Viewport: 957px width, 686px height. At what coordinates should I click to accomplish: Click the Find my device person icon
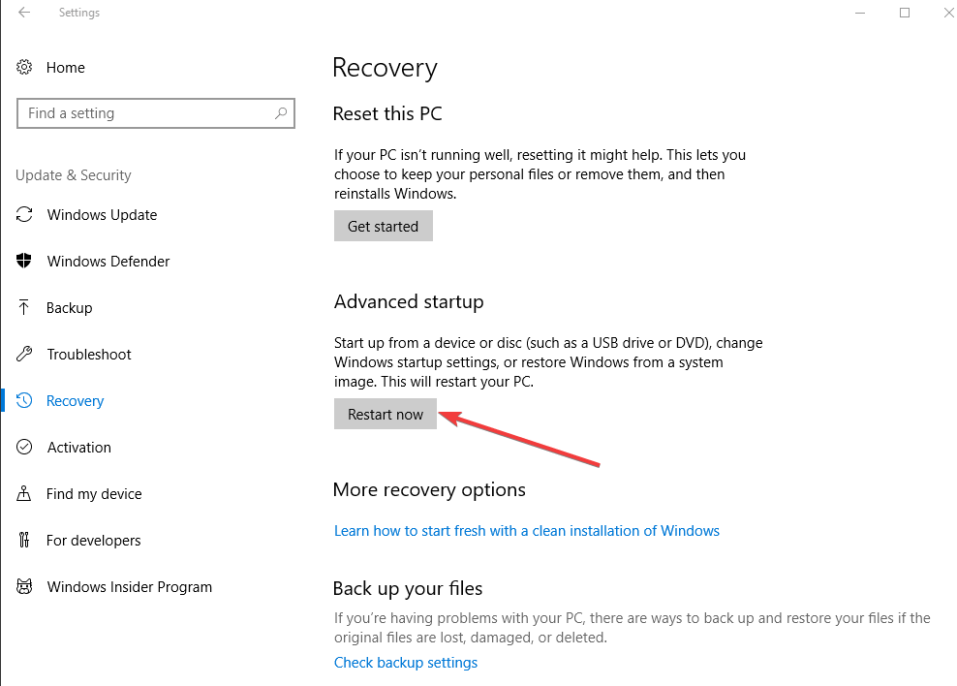coord(24,493)
